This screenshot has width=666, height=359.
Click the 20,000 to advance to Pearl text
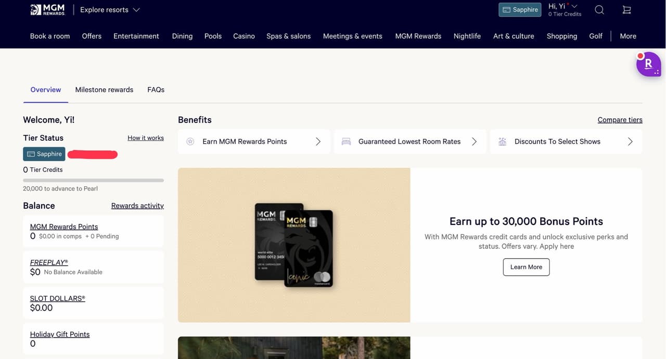pyautogui.click(x=60, y=189)
